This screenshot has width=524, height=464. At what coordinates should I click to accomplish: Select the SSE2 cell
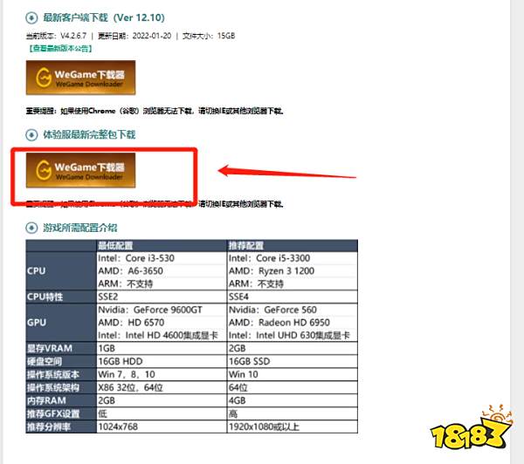point(162,297)
